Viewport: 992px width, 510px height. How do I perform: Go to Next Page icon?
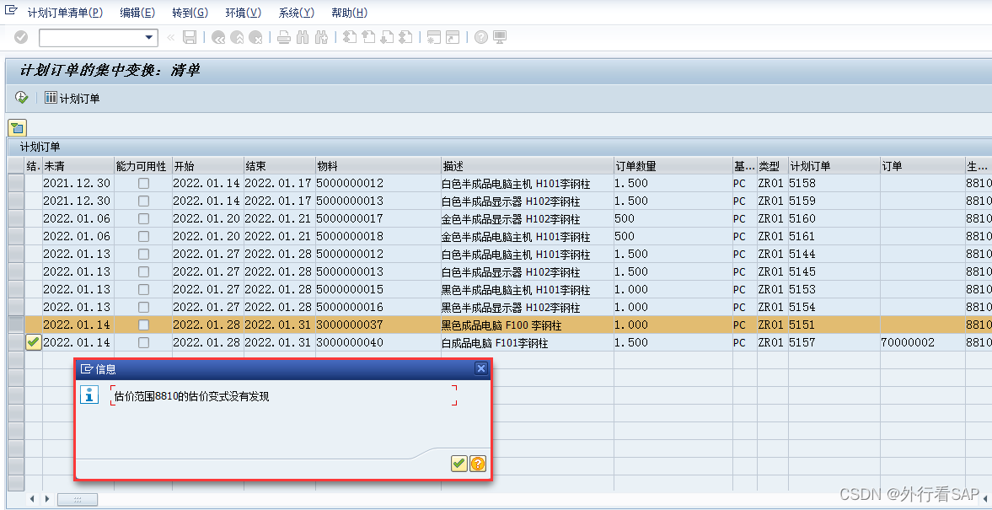387,38
